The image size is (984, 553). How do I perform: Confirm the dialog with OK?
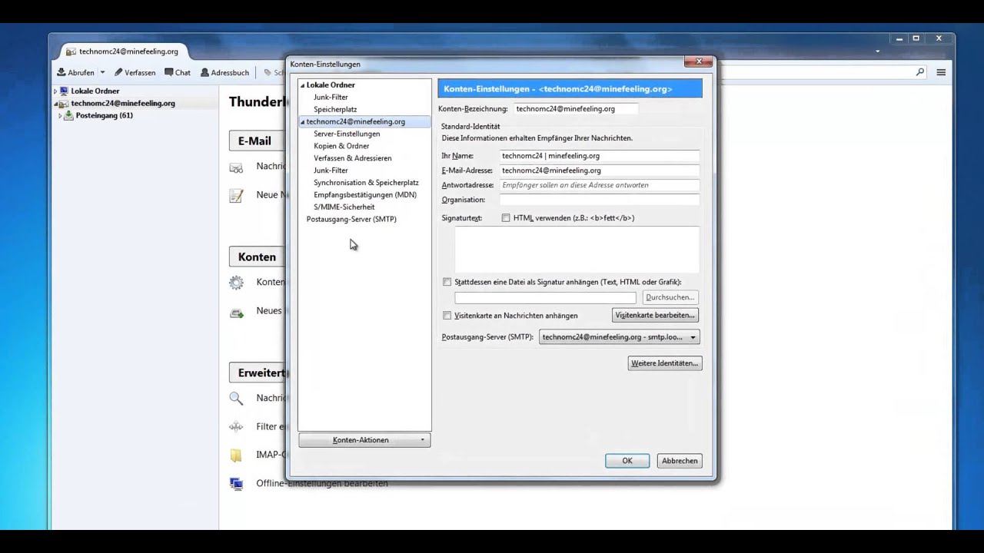627,461
